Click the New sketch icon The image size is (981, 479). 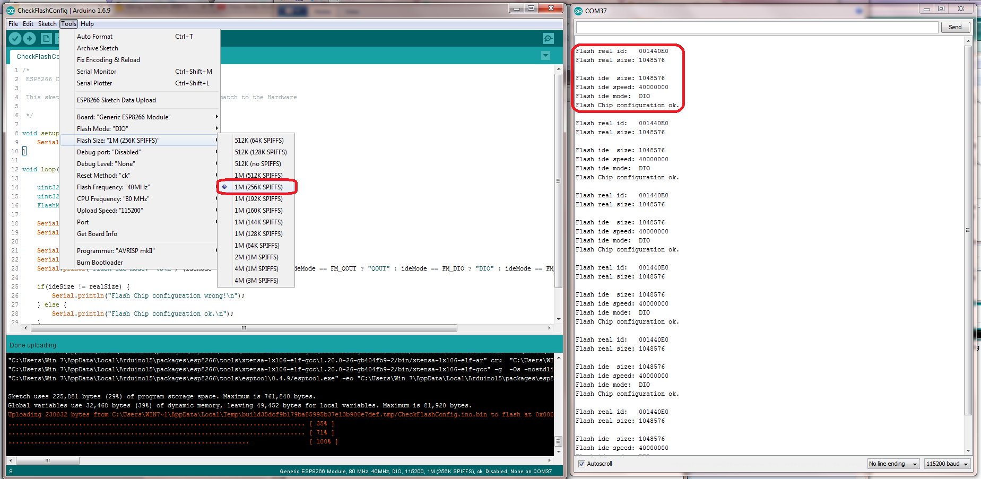click(46, 38)
